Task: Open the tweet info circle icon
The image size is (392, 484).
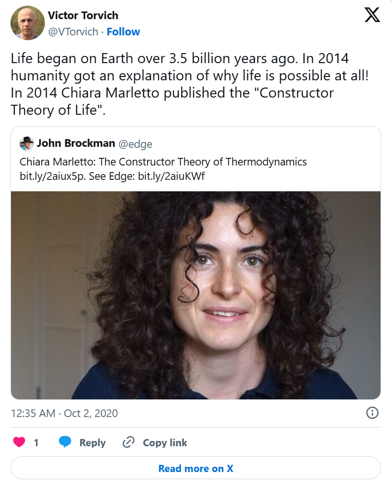Action: [372, 413]
